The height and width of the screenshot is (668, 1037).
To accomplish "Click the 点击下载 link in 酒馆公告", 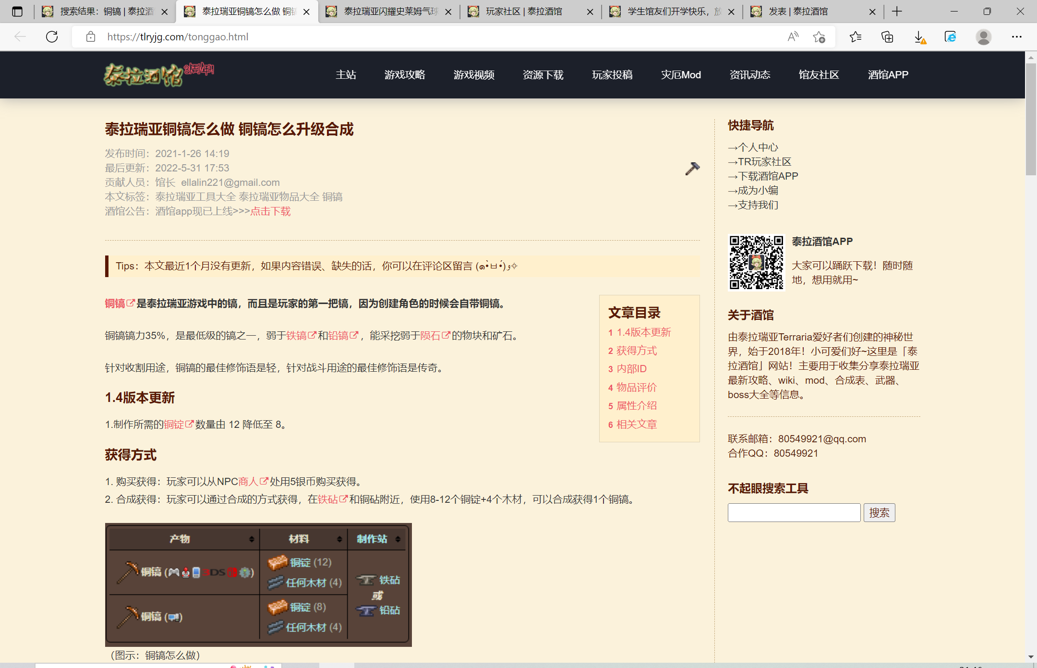I will point(270,211).
